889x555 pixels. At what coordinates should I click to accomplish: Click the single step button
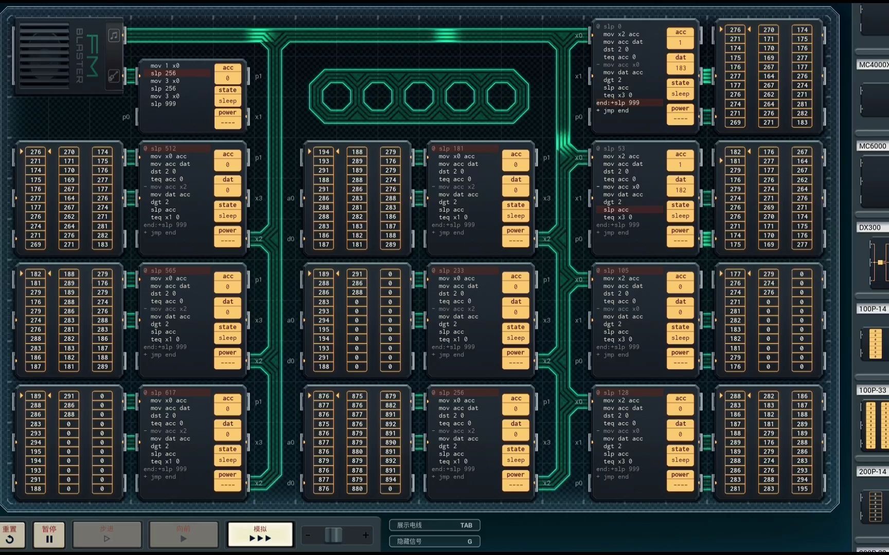click(x=106, y=534)
